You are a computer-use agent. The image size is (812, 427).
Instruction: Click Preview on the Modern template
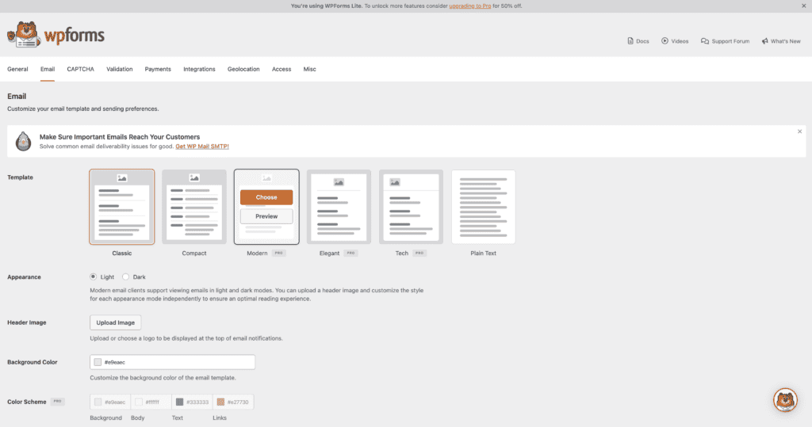click(266, 216)
